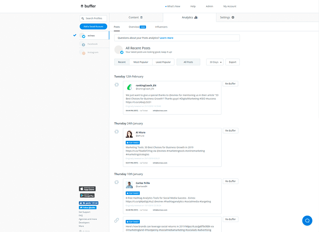This screenshot has height=232, width=319.
Task: Switch to the Settings tab
Action: coord(227,17)
